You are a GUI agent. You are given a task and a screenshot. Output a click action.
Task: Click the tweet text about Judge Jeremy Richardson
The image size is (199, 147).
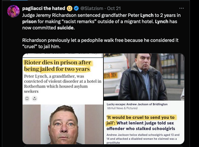(102, 21)
